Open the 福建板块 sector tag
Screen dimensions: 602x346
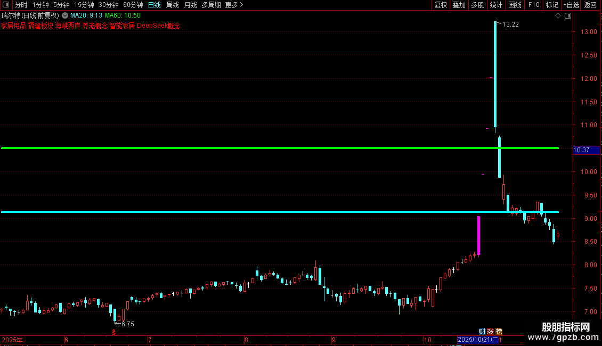coord(40,26)
